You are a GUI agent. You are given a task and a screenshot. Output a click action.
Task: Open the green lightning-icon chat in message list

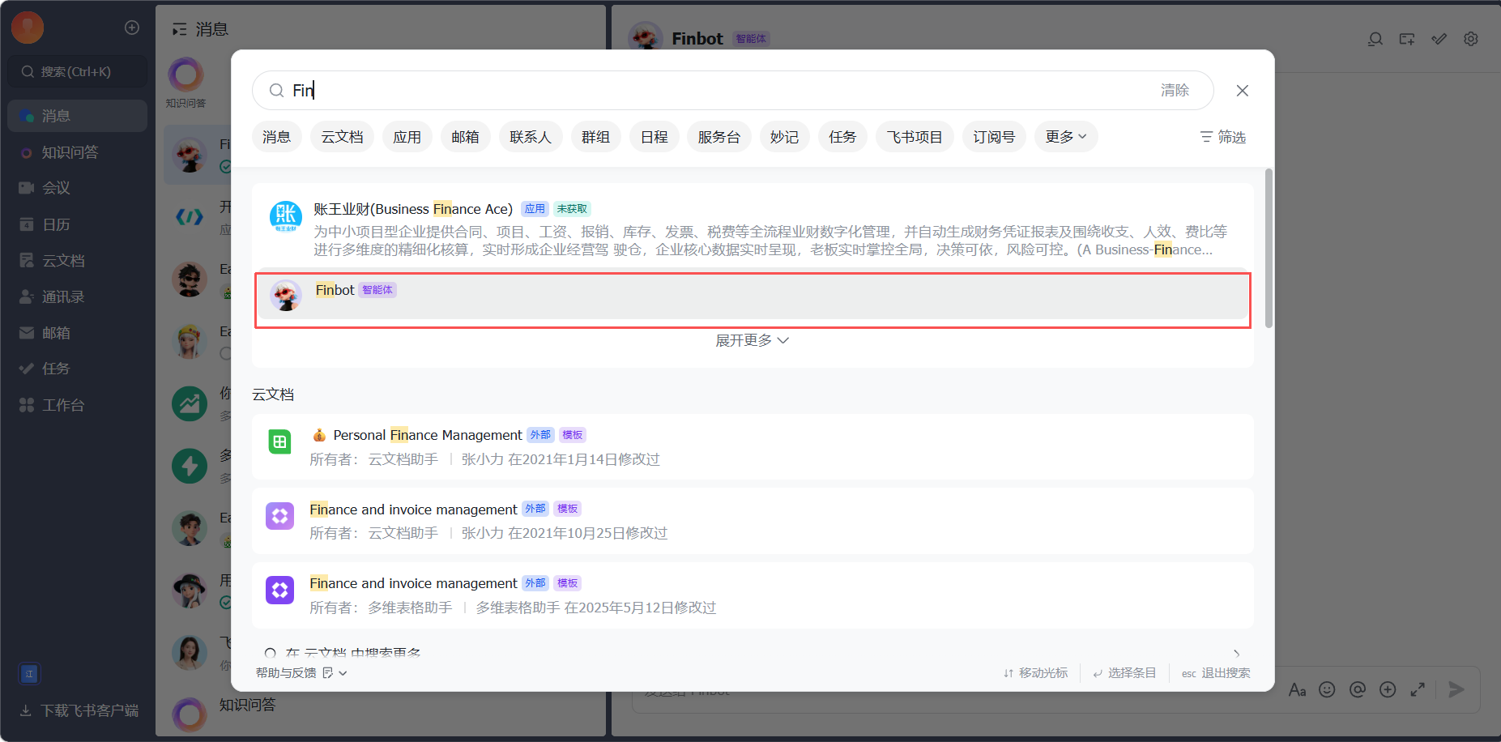190,465
